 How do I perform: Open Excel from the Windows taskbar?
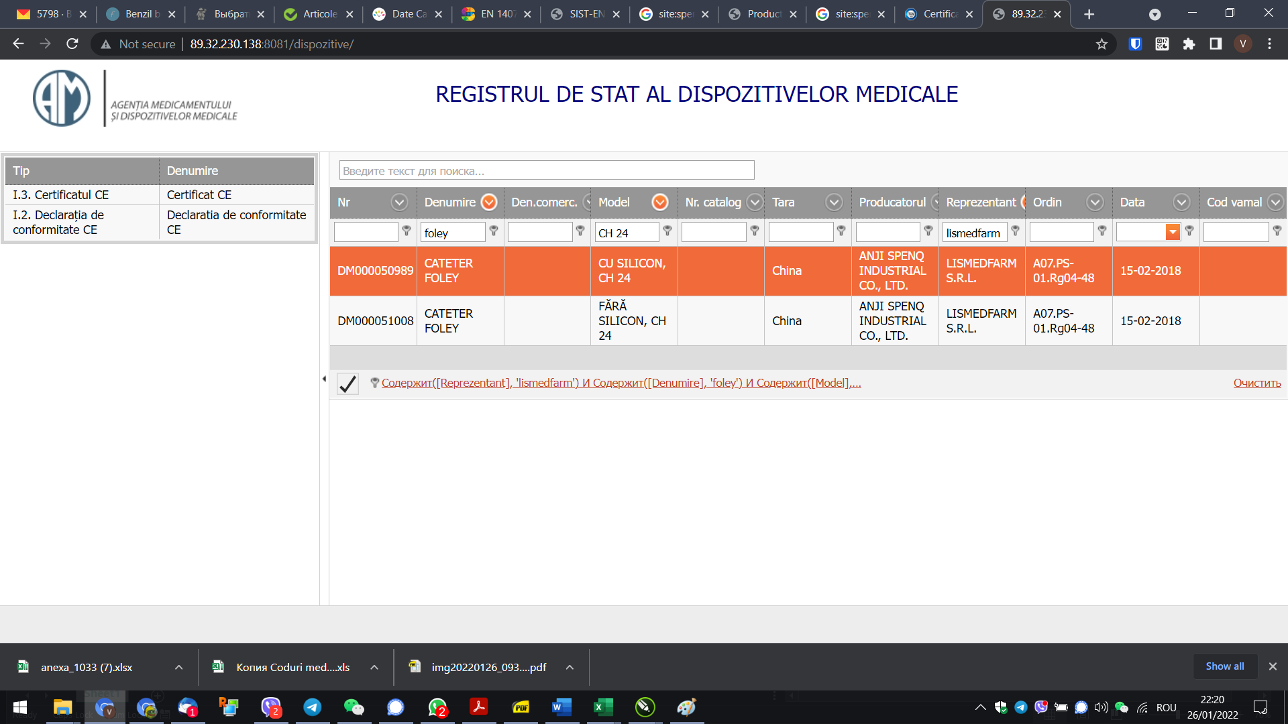(x=603, y=707)
